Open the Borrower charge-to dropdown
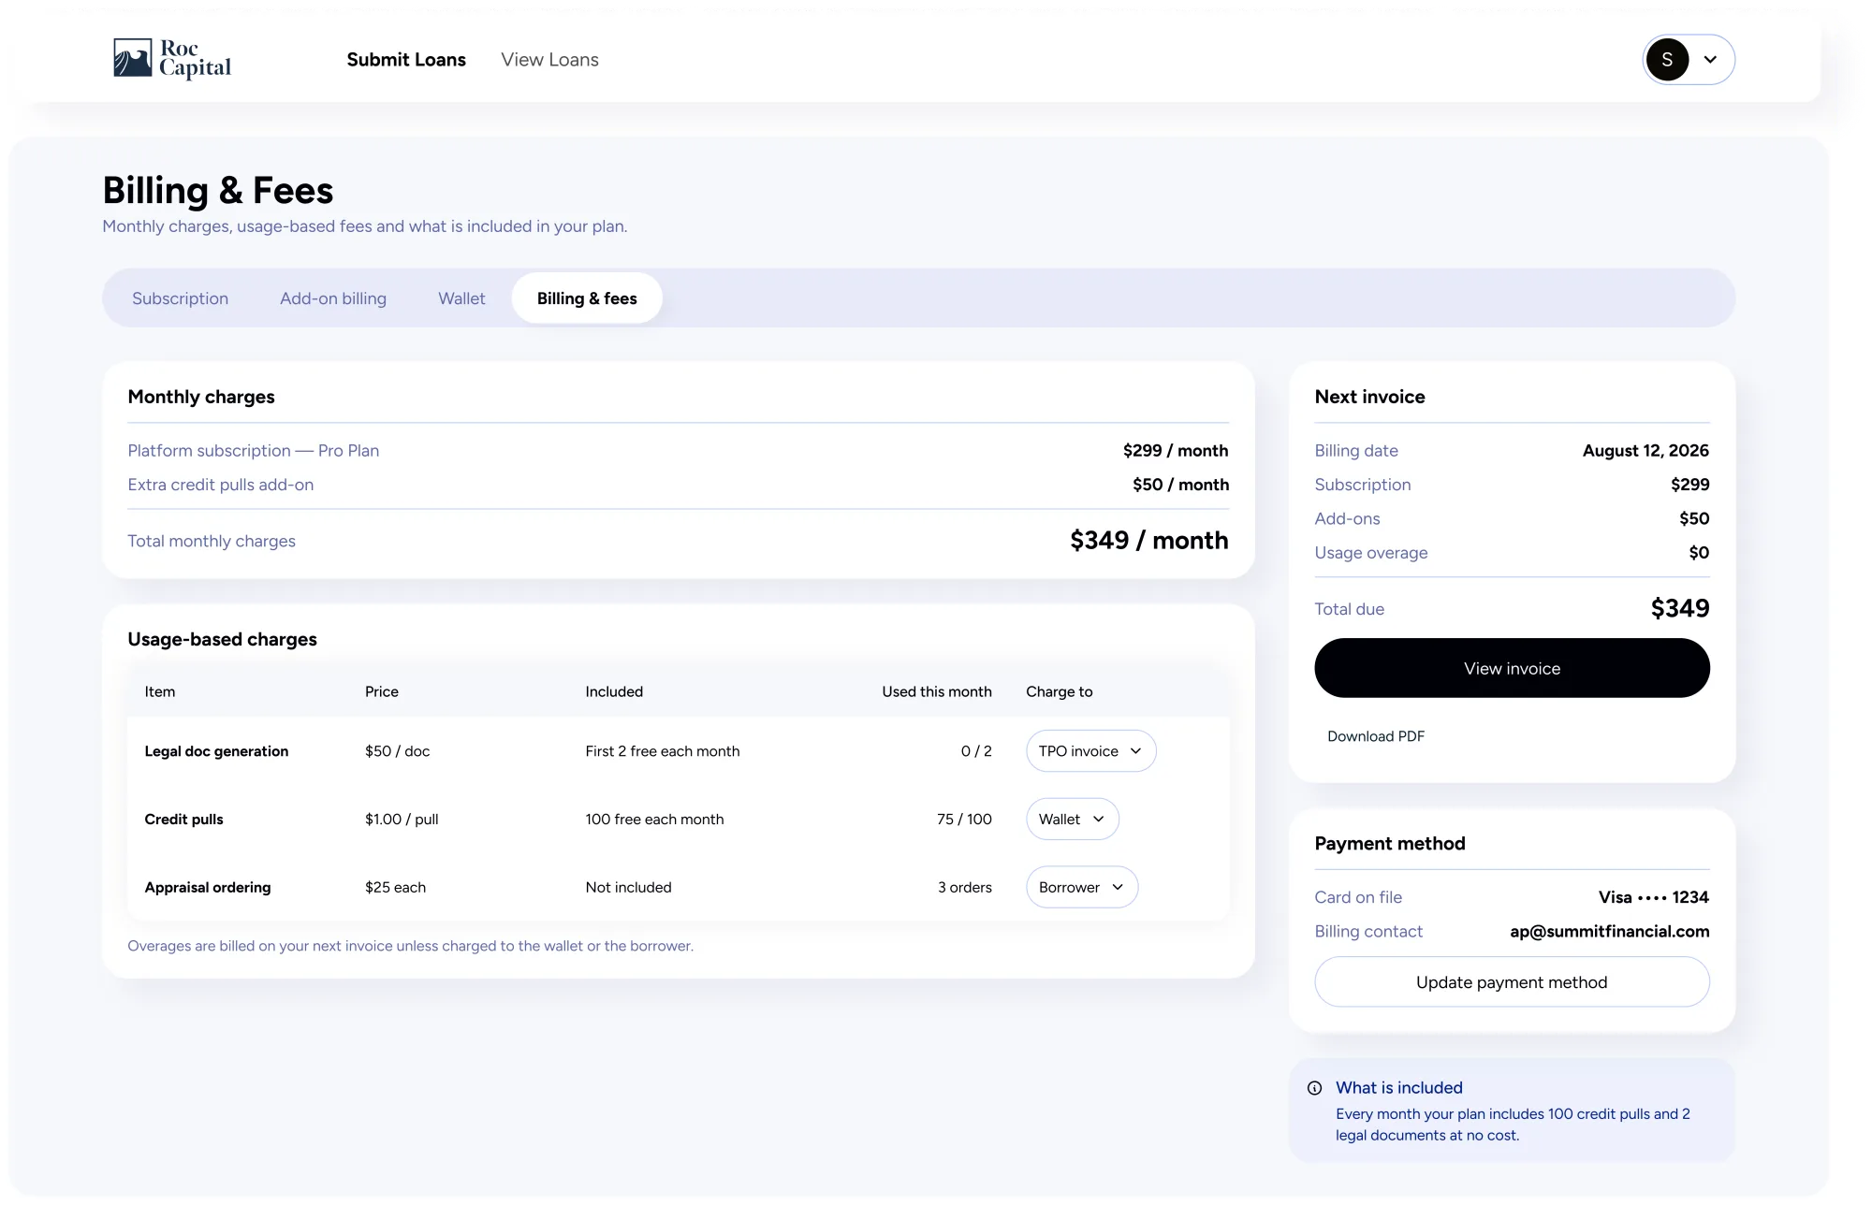Viewport: 1872px width, 1205px height. coord(1081,888)
